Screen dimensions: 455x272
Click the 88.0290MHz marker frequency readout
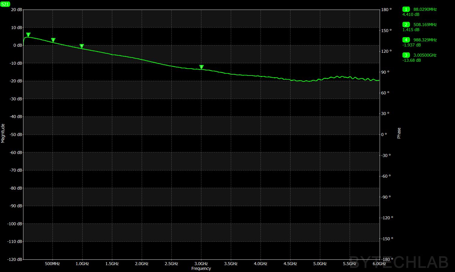pos(425,9)
